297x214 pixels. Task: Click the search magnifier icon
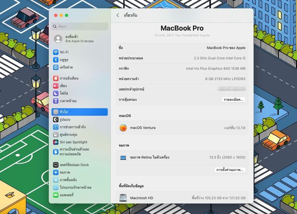coord(55,26)
